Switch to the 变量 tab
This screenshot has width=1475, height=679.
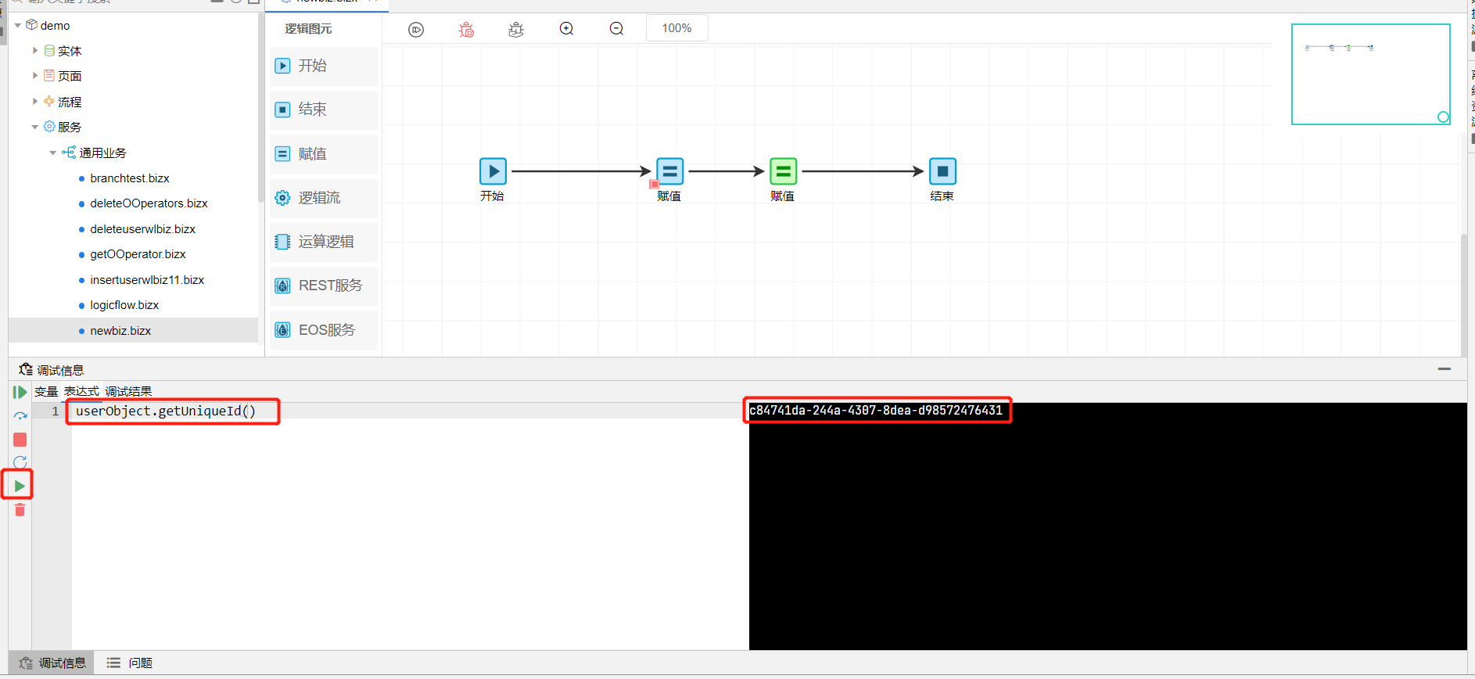click(x=46, y=391)
